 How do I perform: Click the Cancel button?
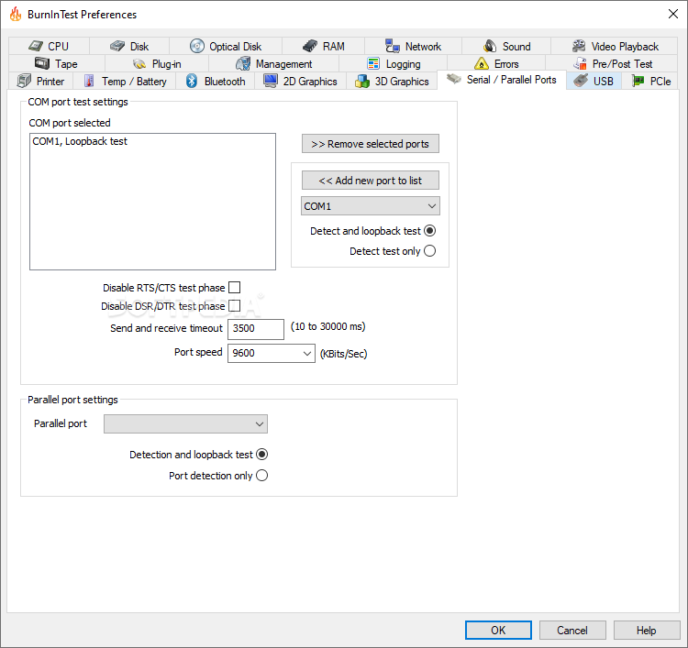point(572,630)
